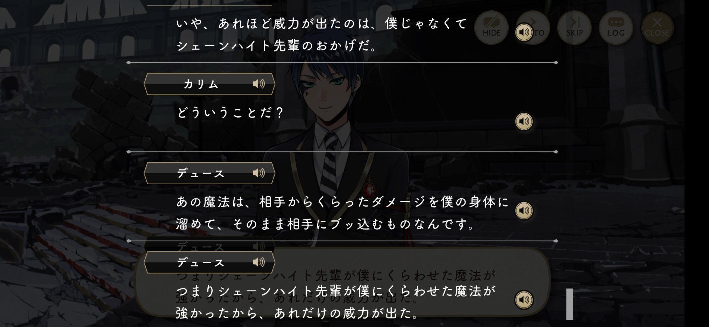Toggle AUTO play mode
This screenshot has width=709, height=327.
[535, 28]
